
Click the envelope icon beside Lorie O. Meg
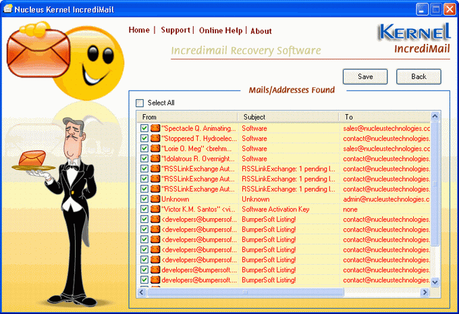pos(155,148)
